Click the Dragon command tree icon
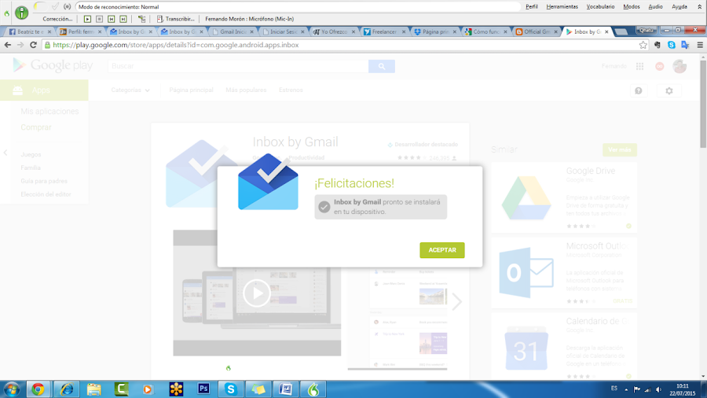 point(141,19)
